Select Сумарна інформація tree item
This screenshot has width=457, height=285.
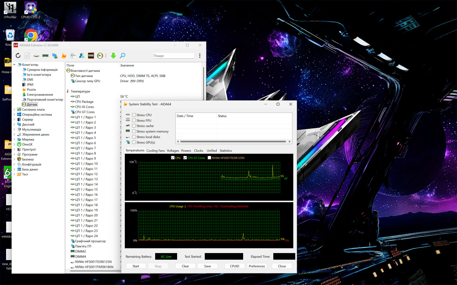pyautogui.click(x=40, y=70)
